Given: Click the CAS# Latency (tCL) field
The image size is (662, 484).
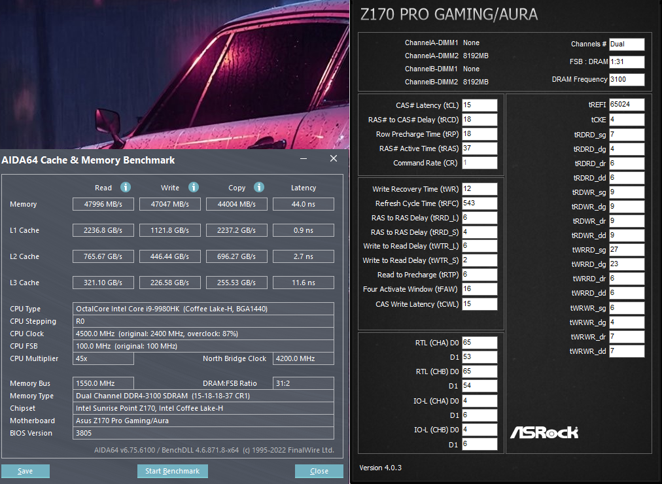Looking at the screenshot, I should (x=479, y=105).
